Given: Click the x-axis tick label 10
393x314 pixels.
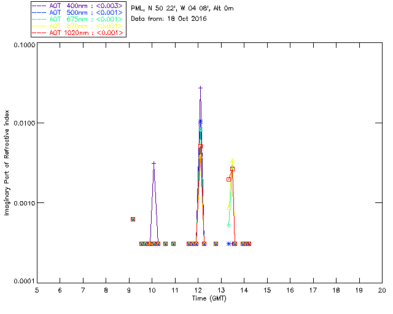Looking at the screenshot, I should click(x=152, y=290).
